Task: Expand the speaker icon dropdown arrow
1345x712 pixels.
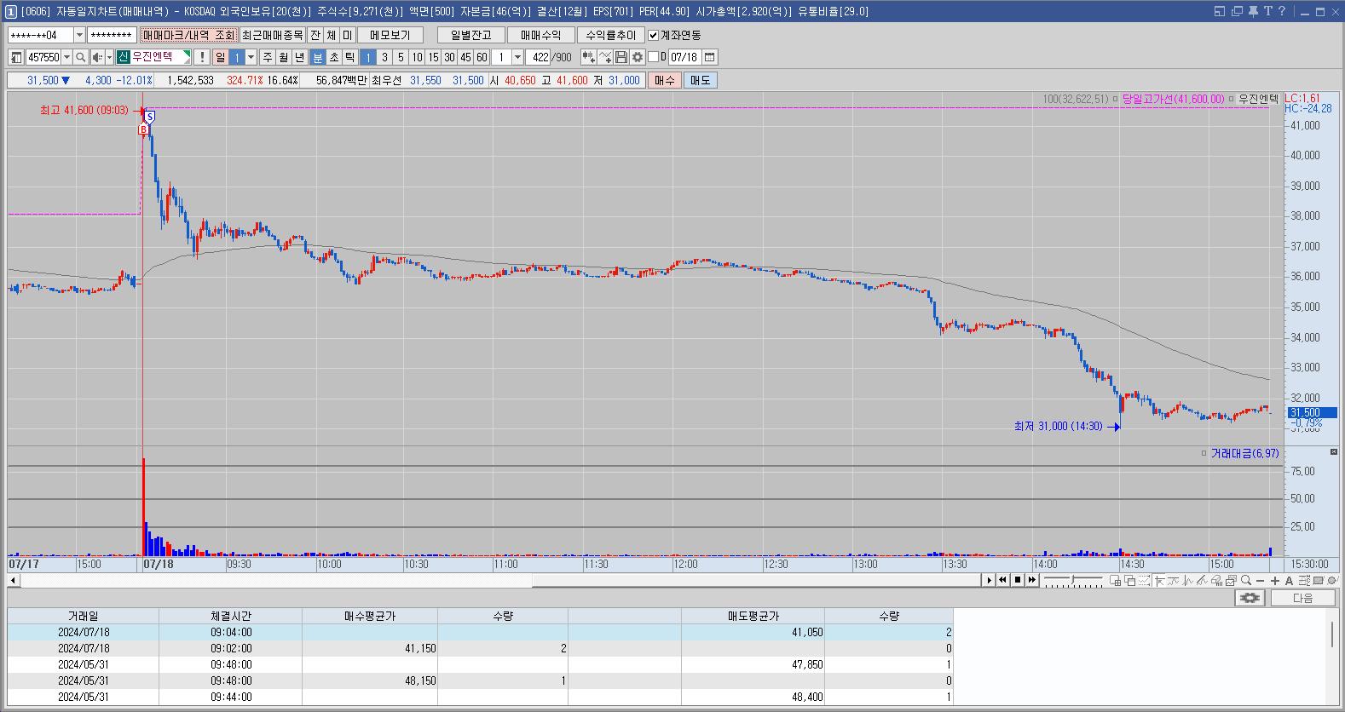Action: [x=109, y=57]
